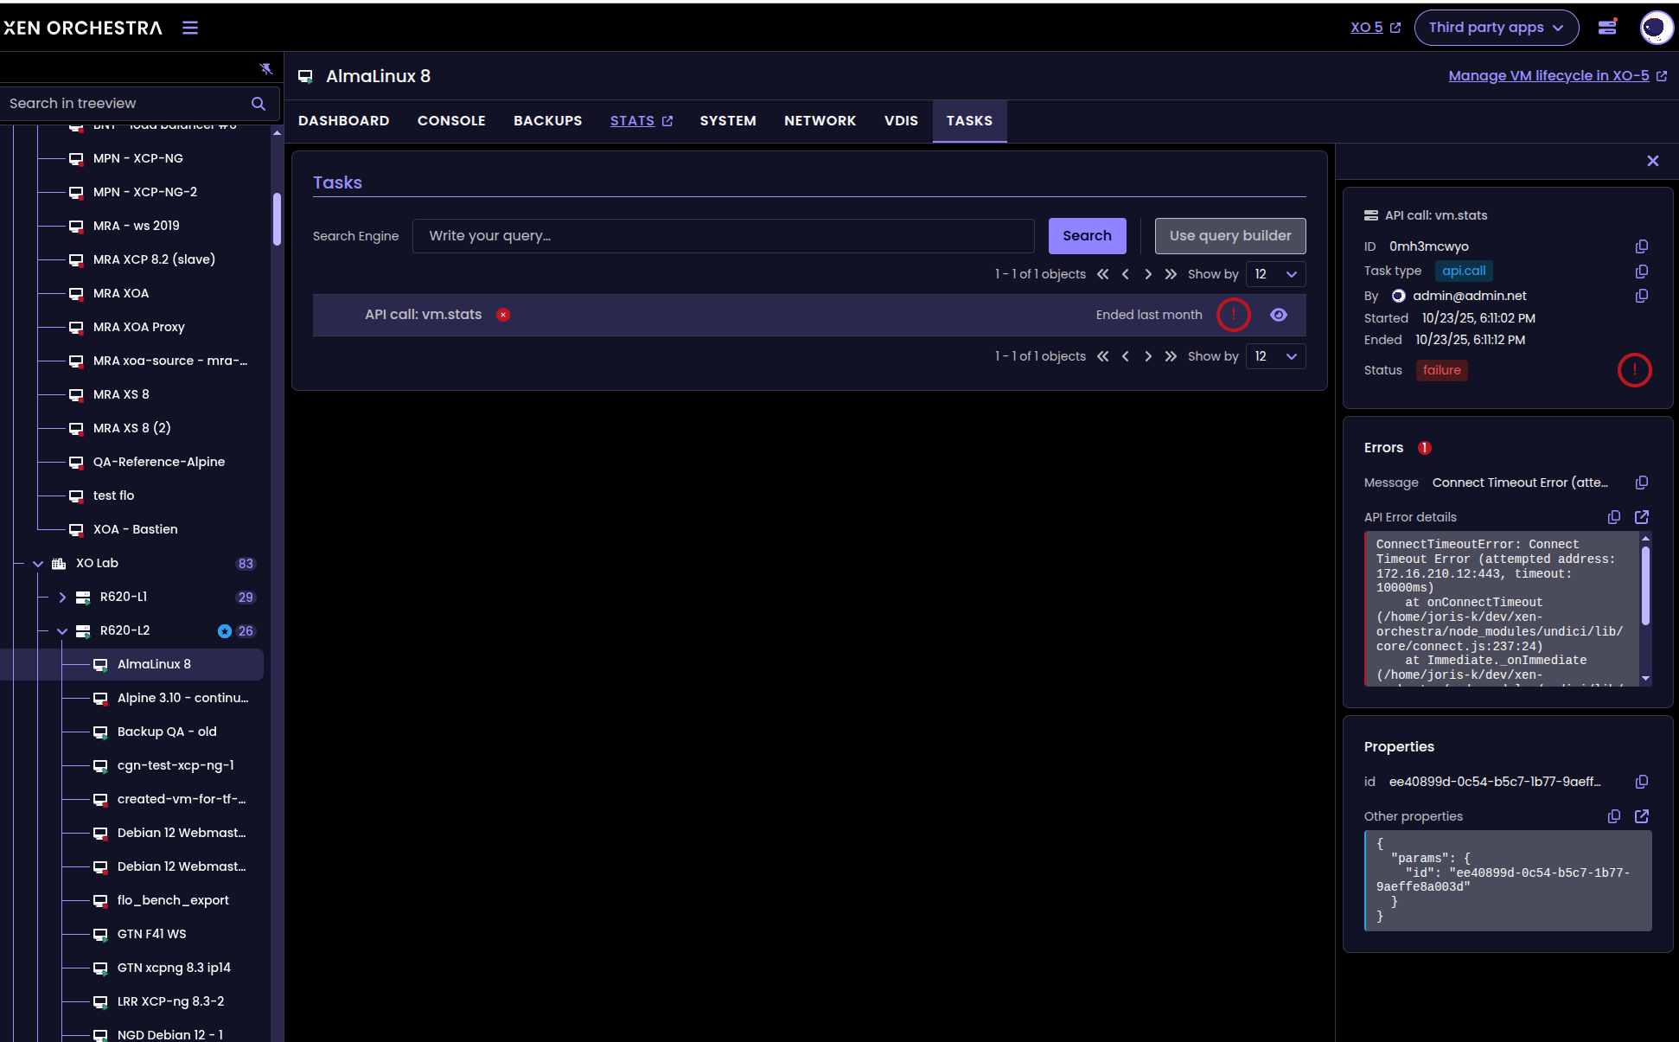Toggle eye icon for vm.stats task
This screenshot has width=1679, height=1042.
tap(1278, 315)
